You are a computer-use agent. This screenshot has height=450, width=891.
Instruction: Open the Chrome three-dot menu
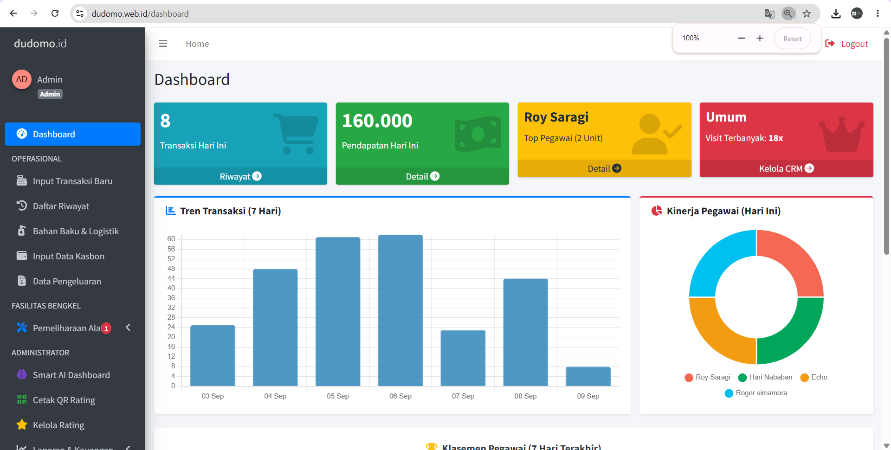click(878, 13)
